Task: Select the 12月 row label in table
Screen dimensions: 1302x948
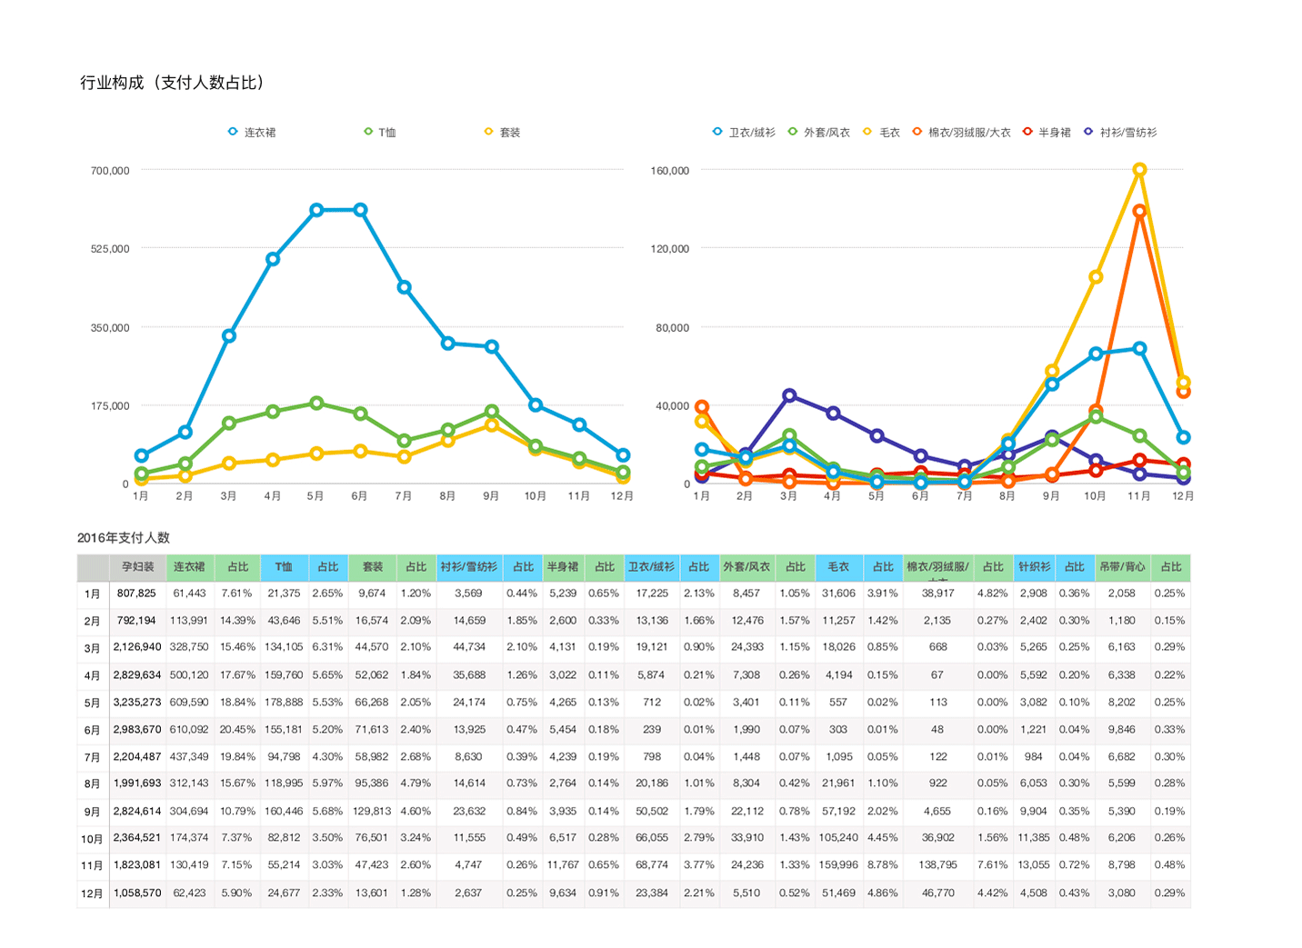Action: coord(93,893)
